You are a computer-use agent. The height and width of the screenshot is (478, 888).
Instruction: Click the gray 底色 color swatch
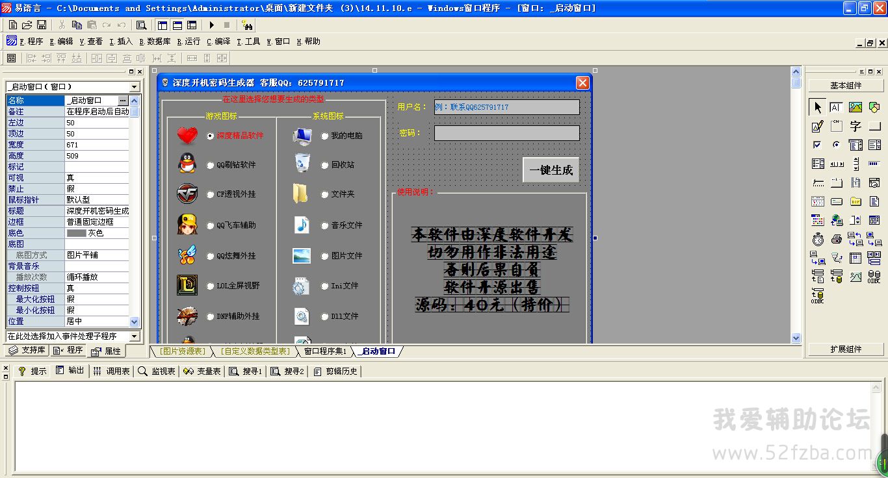tap(76, 233)
